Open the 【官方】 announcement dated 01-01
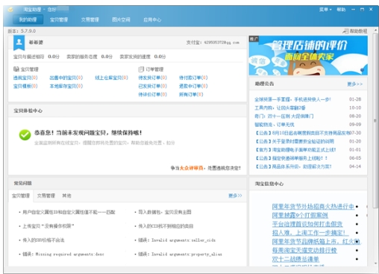Screen dimensions: 379x274 click(295, 150)
